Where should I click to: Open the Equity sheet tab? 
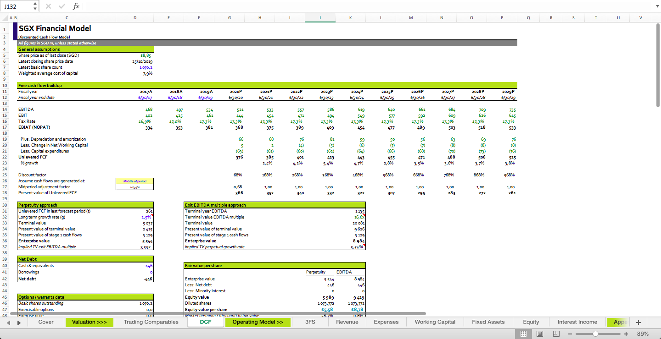531,322
